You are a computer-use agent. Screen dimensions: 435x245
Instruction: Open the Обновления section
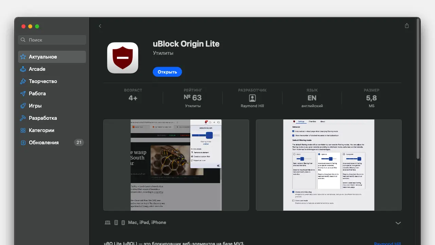[x=52, y=143]
